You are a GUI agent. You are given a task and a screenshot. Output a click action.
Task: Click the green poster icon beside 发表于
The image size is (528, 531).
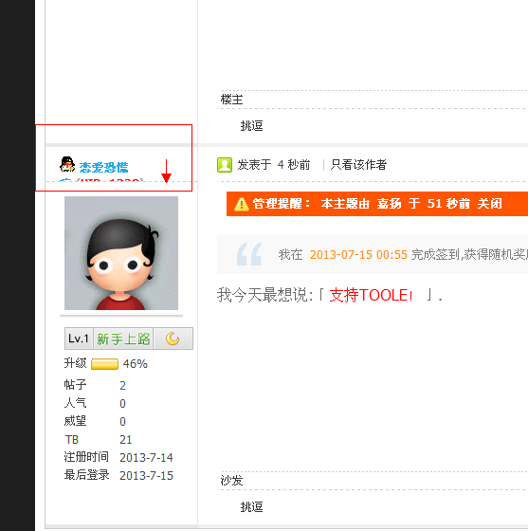tap(225, 165)
